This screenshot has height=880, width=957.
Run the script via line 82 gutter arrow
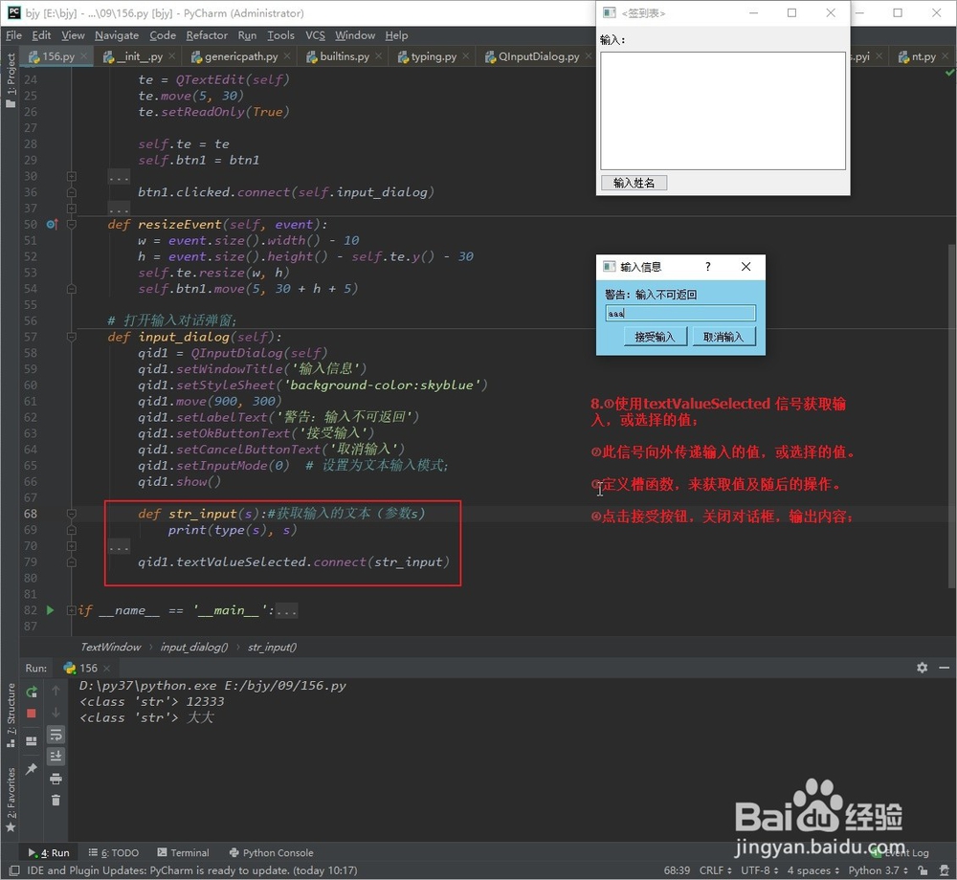pos(50,609)
